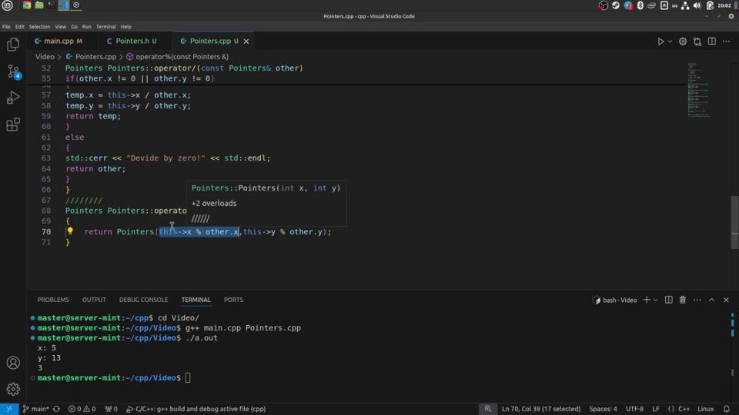Click the lightbulb code action on line 70
The width and height of the screenshot is (739, 415).
pos(70,231)
